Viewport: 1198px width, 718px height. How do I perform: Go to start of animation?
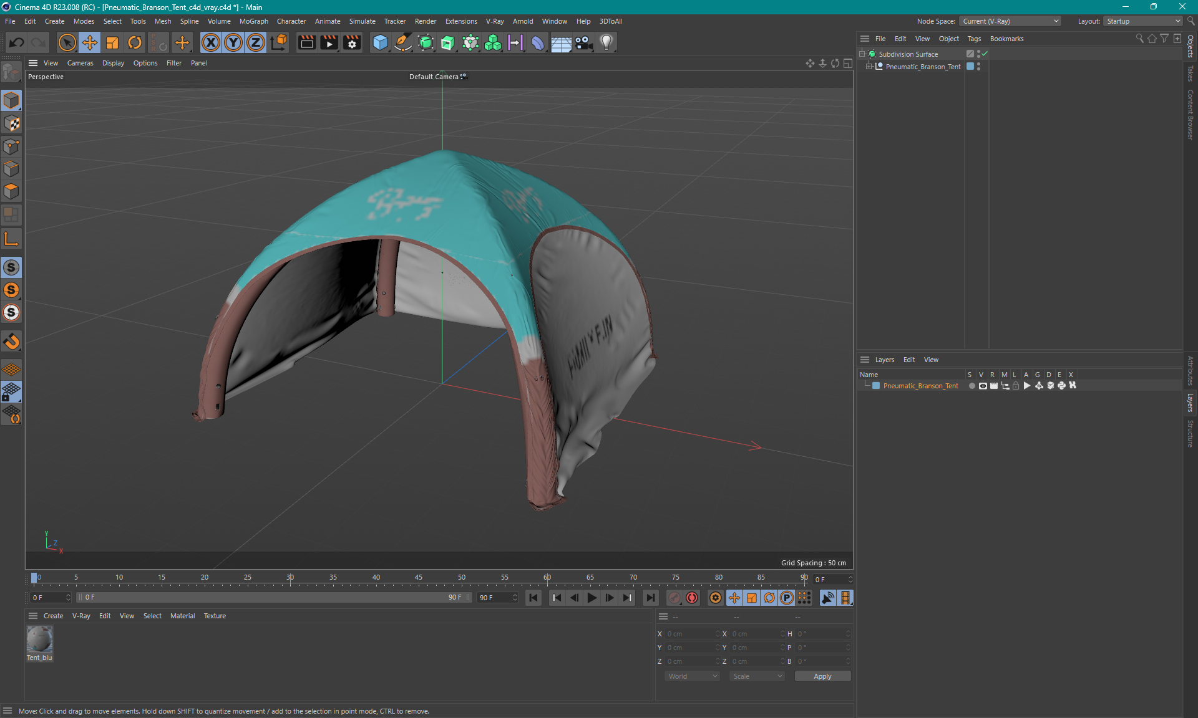pyautogui.click(x=533, y=598)
